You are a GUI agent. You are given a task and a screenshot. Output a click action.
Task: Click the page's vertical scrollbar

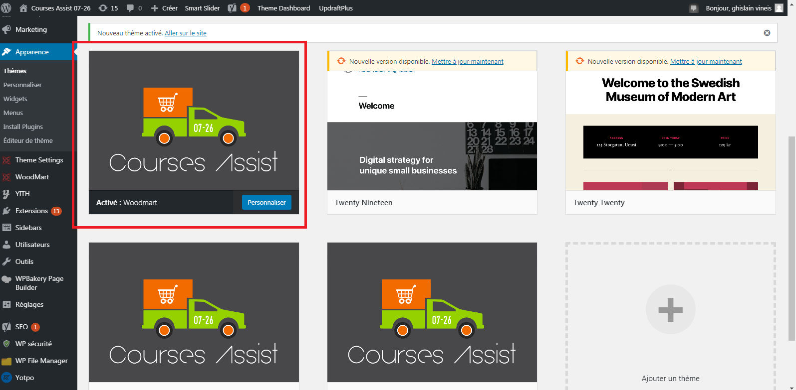point(792,238)
